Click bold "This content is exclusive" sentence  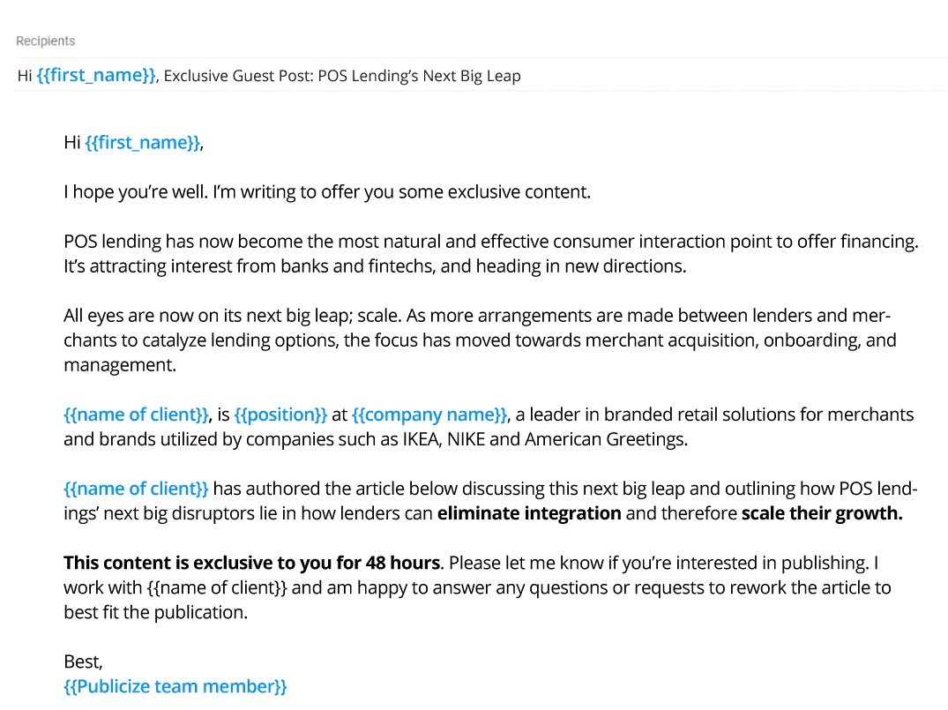(x=251, y=563)
